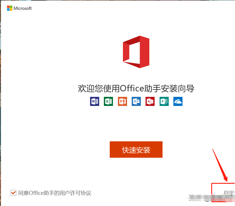Image resolution: width=235 pixels, height=206 pixels.
Task: Click the OneDrive cloud icon
Action: point(178,101)
